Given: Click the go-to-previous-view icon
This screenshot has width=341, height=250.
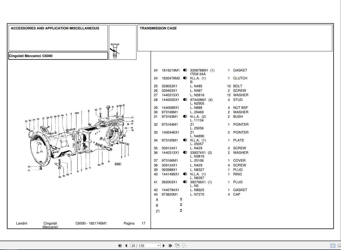Looking at the screenshot, I should (177, 245).
